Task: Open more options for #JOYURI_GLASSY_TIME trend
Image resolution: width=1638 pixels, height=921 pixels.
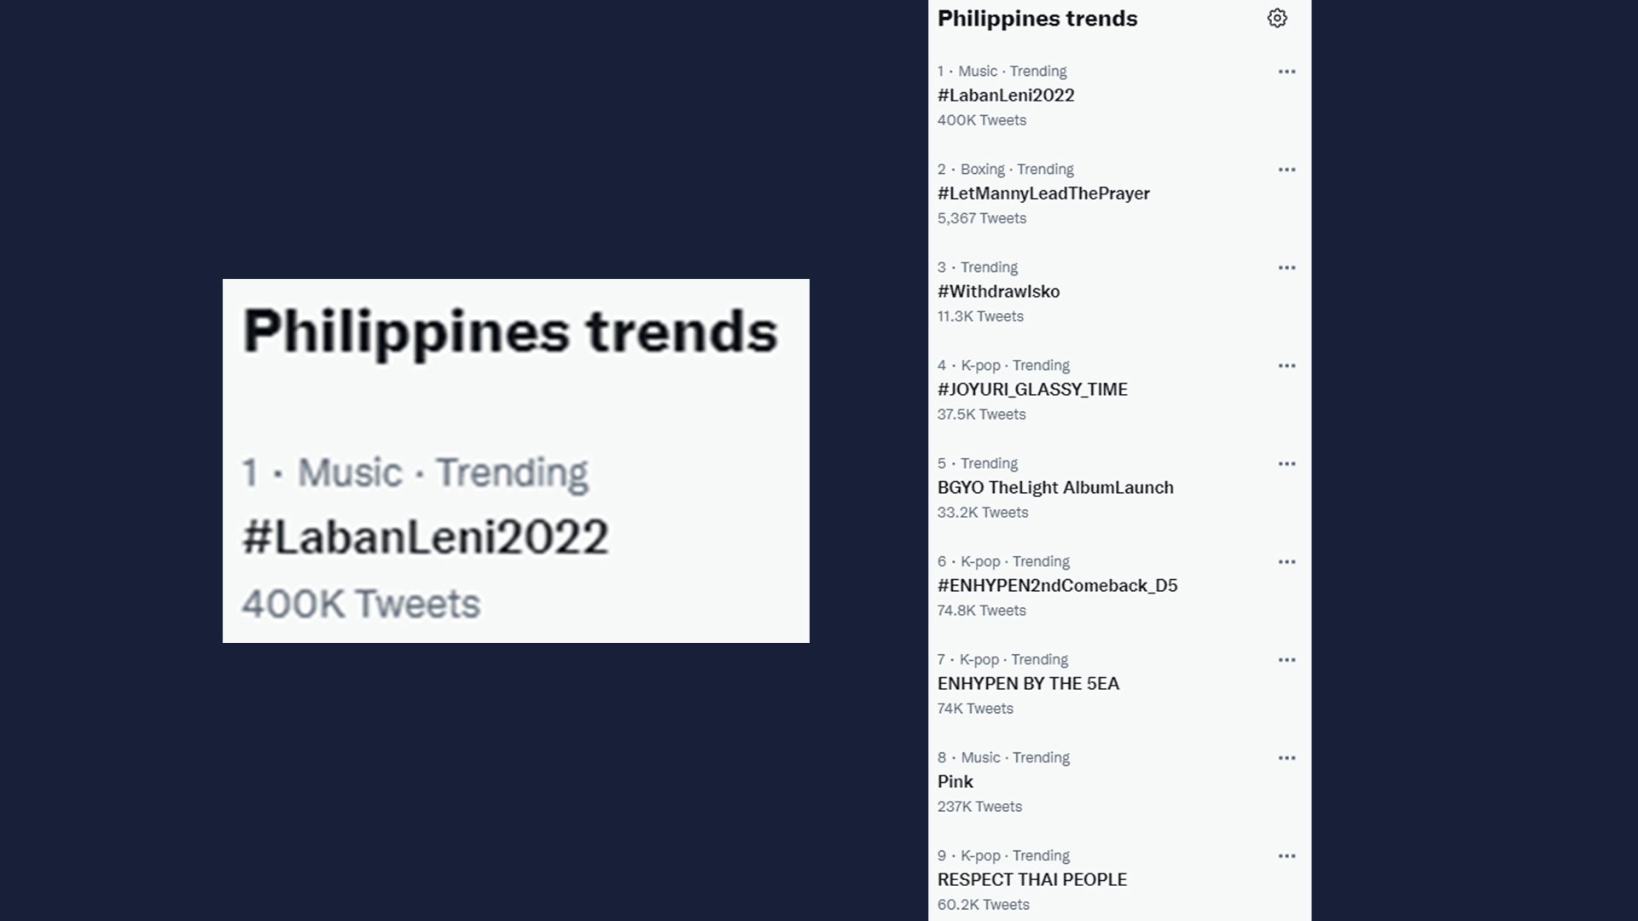Action: (x=1287, y=366)
